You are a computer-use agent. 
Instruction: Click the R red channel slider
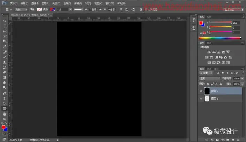(x=221, y=22)
